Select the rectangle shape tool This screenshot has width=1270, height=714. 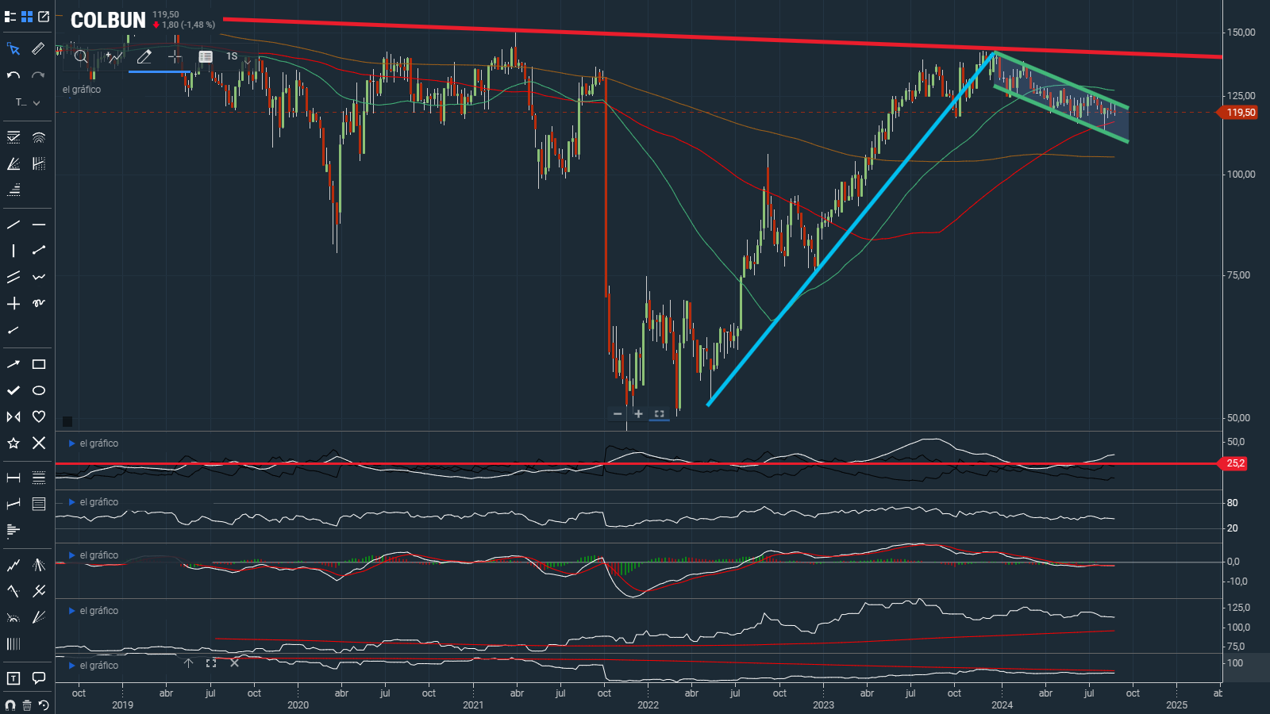(38, 364)
